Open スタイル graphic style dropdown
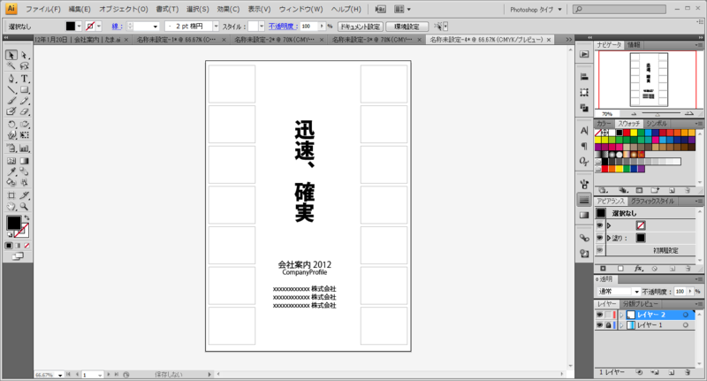The image size is (707, 381). (x=262, y=27)
